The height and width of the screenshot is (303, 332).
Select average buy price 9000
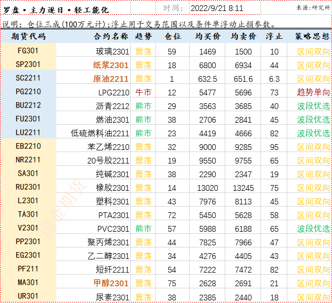coord(207,147)
